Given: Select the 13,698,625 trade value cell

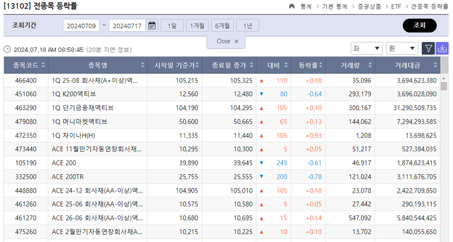Looking at the screenshot, I should point(408,135).
